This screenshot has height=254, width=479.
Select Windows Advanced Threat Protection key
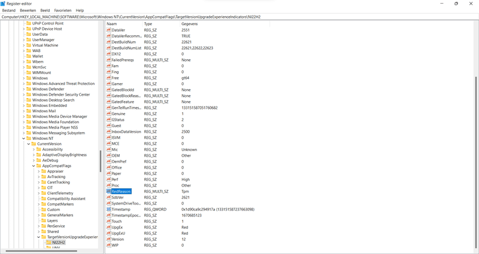pyautogui.click(x=63, y=84)
